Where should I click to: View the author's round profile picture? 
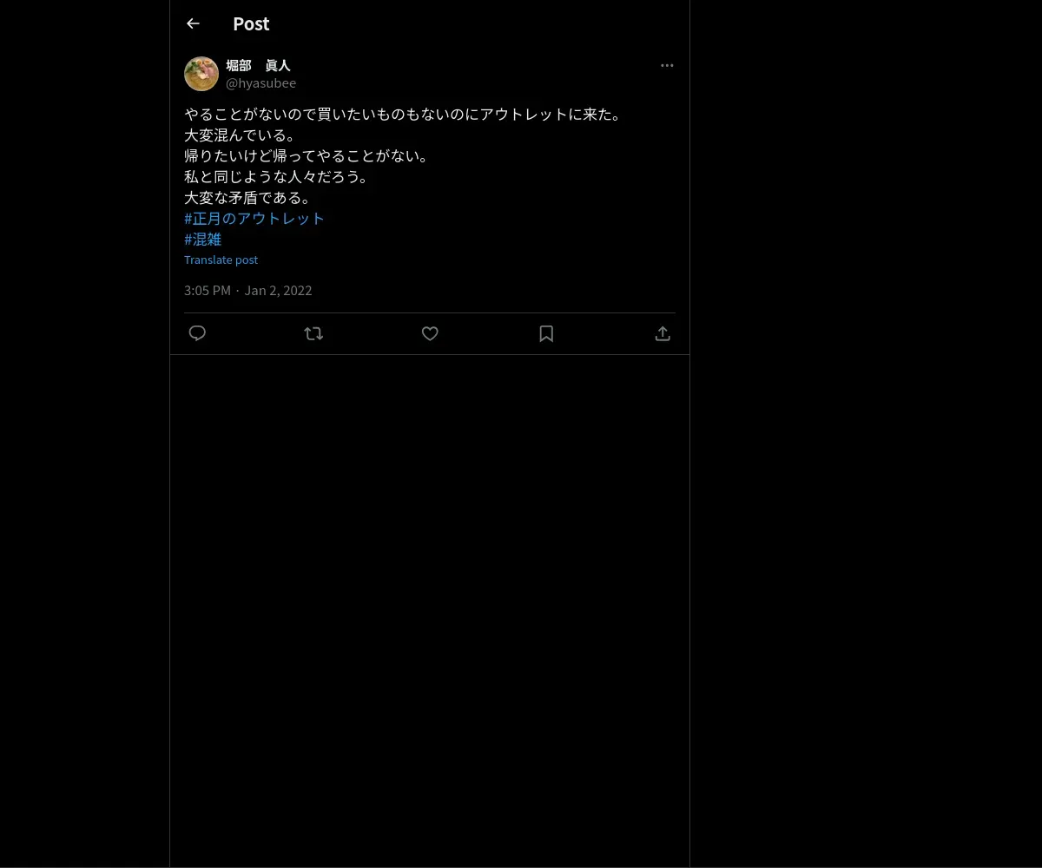(x=201, y=74)
